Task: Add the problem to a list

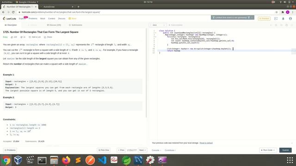Action: click(x=35, y=37)
